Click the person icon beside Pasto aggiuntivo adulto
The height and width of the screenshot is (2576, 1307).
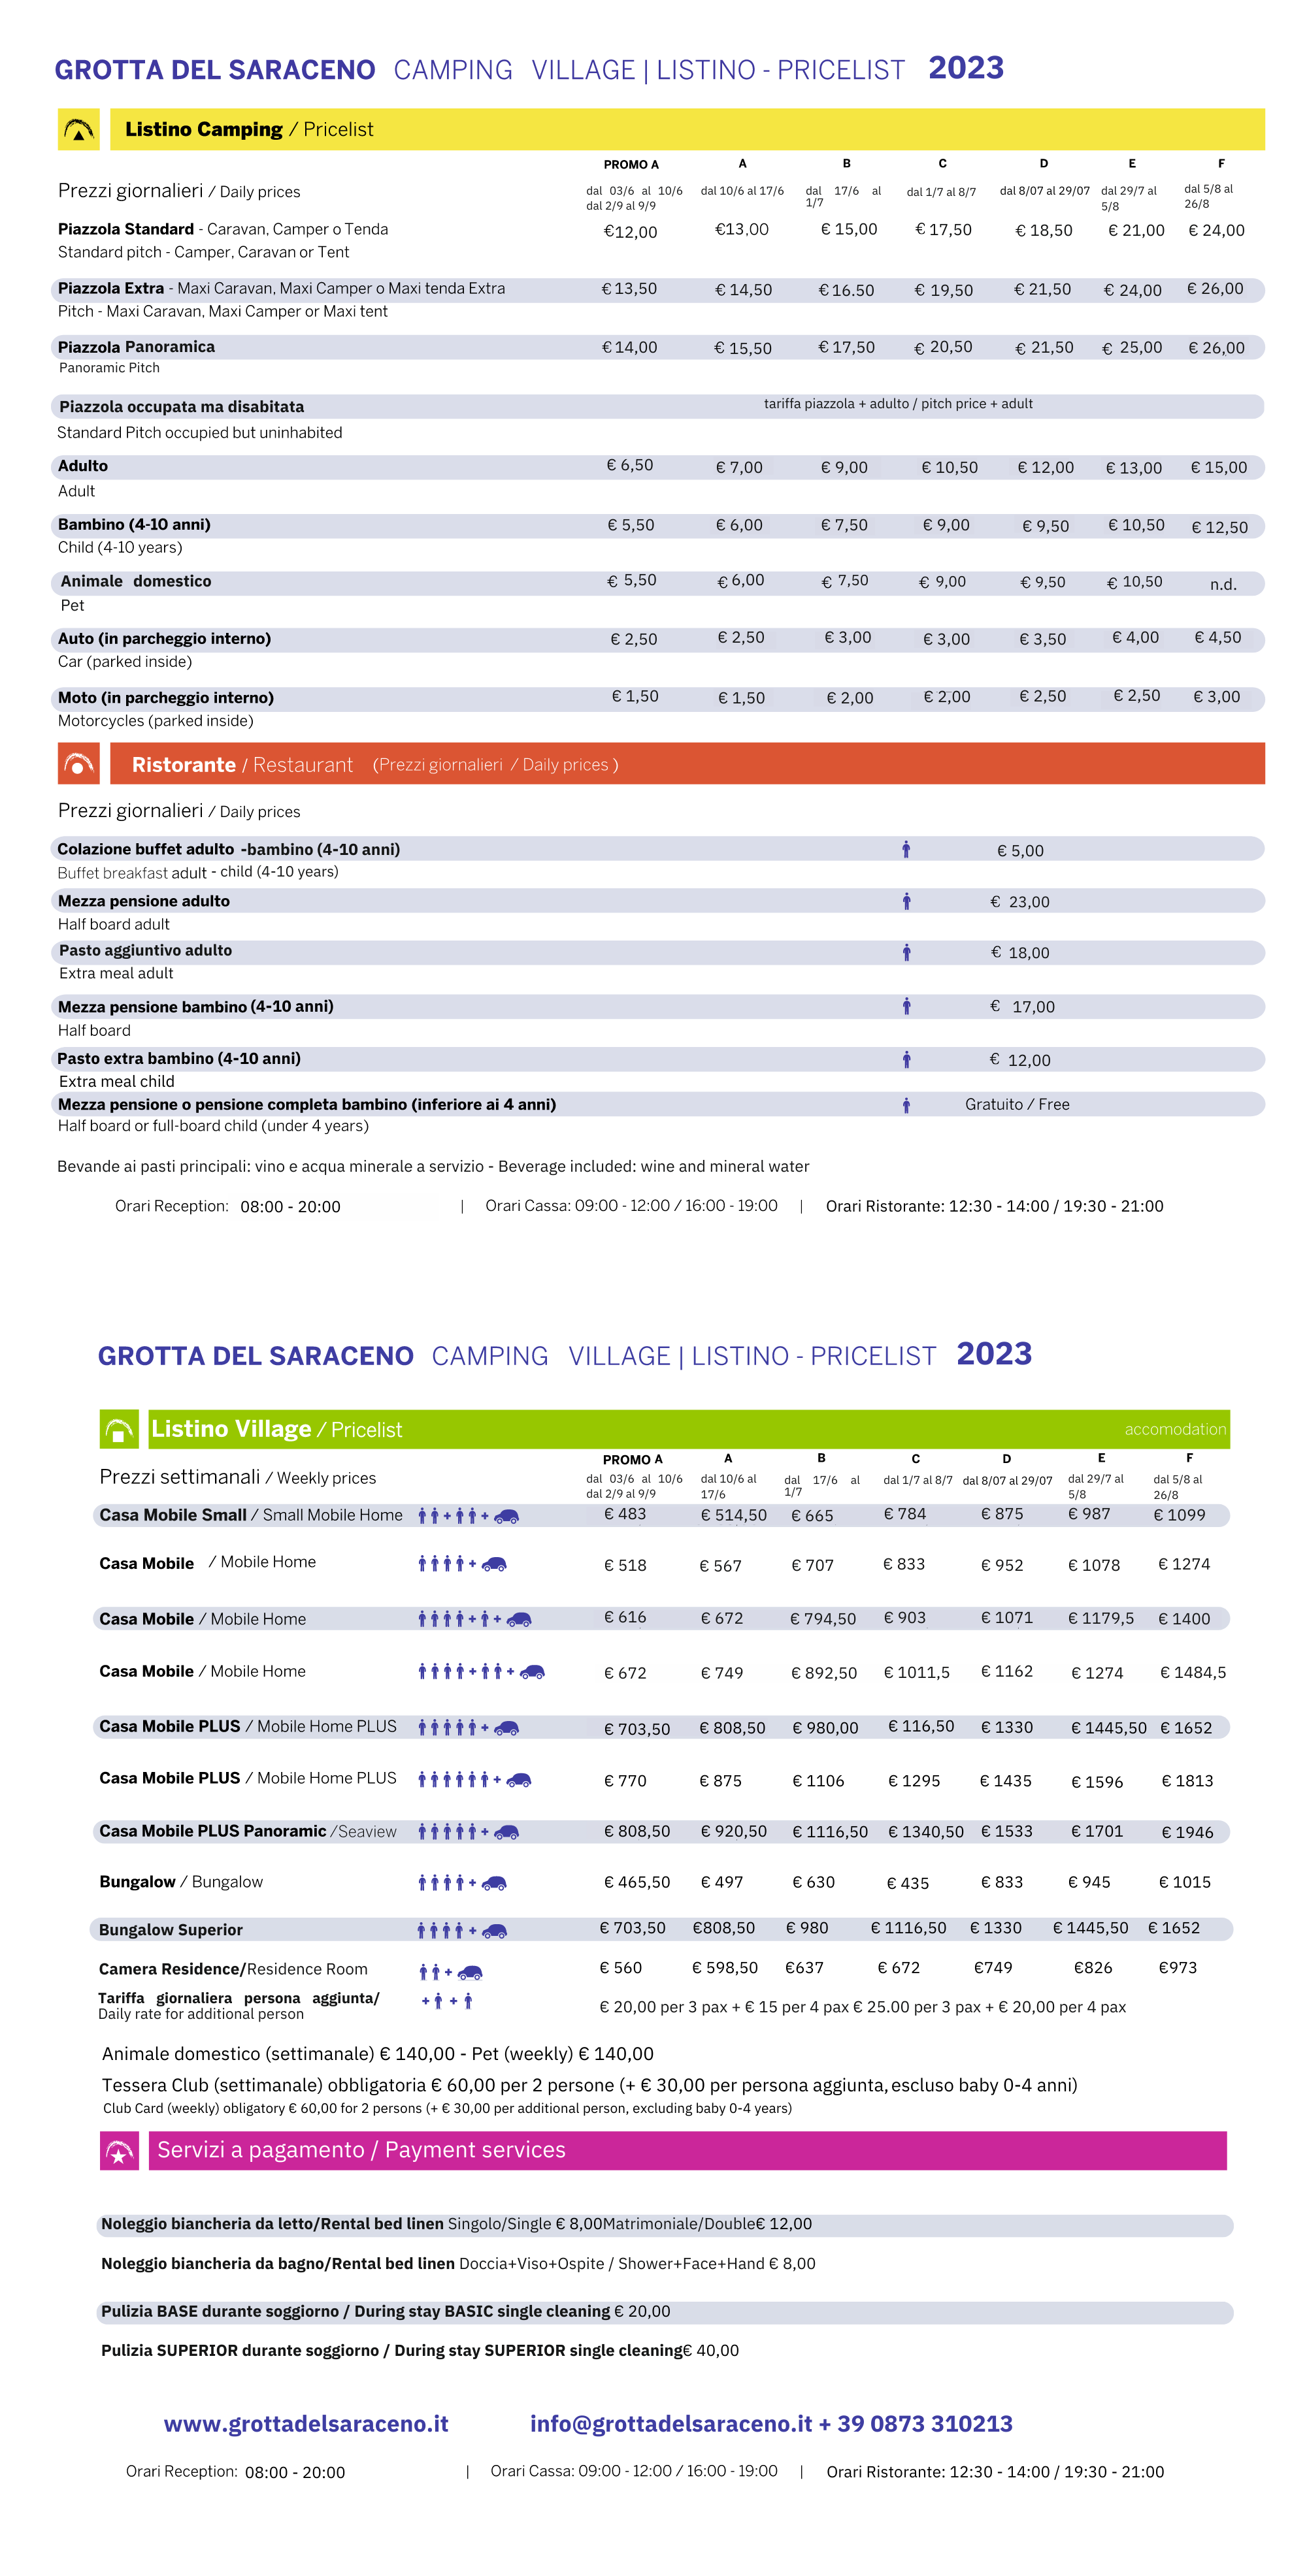[906, 953]
